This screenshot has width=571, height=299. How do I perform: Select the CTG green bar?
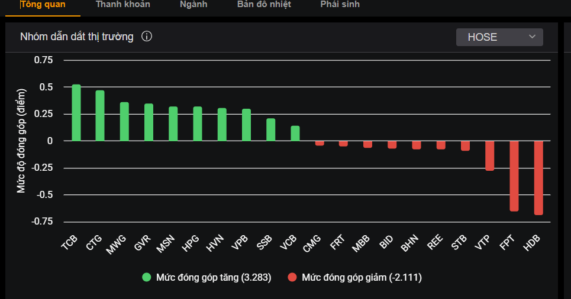[100, 116]
